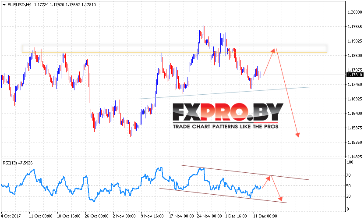This screenshot has width=364, height=221.
Task: Click the 1.17975 price axis label
Action: click(355, 70)
